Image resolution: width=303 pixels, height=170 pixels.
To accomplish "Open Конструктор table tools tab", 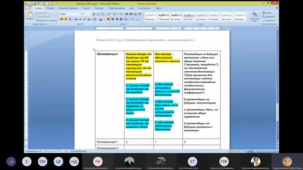I will pos(144,8).
